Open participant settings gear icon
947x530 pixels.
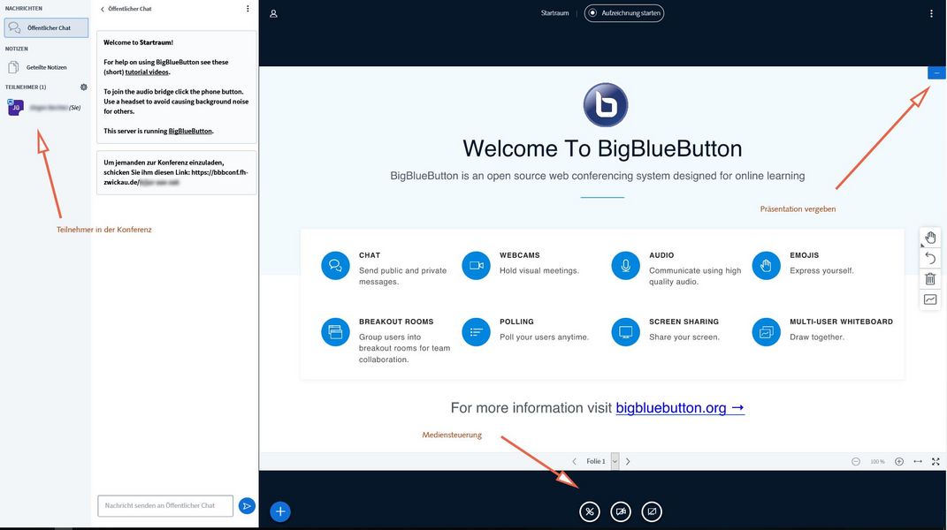(x=84, y=87)
